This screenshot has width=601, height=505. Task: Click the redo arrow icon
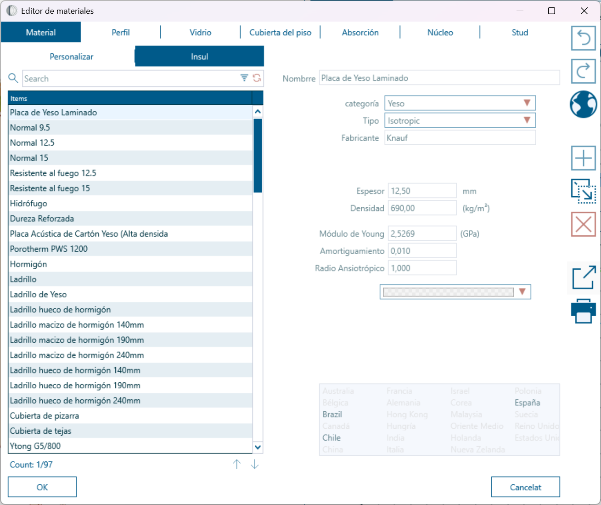(583, 71)
